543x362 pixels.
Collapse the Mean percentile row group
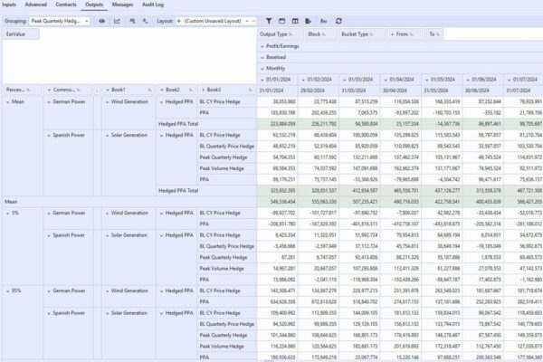[7, 102]
